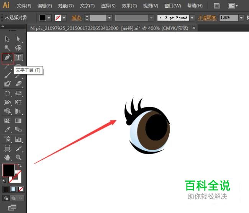Close the Nipic document tab
The width and height of the screenshot is (249, 213).
click(194, 28)
